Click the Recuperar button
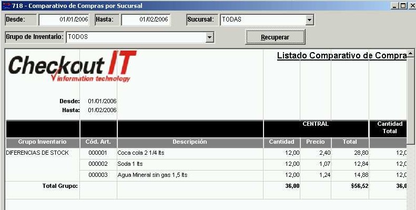The image size is (416, 210). tap(275, 37)
